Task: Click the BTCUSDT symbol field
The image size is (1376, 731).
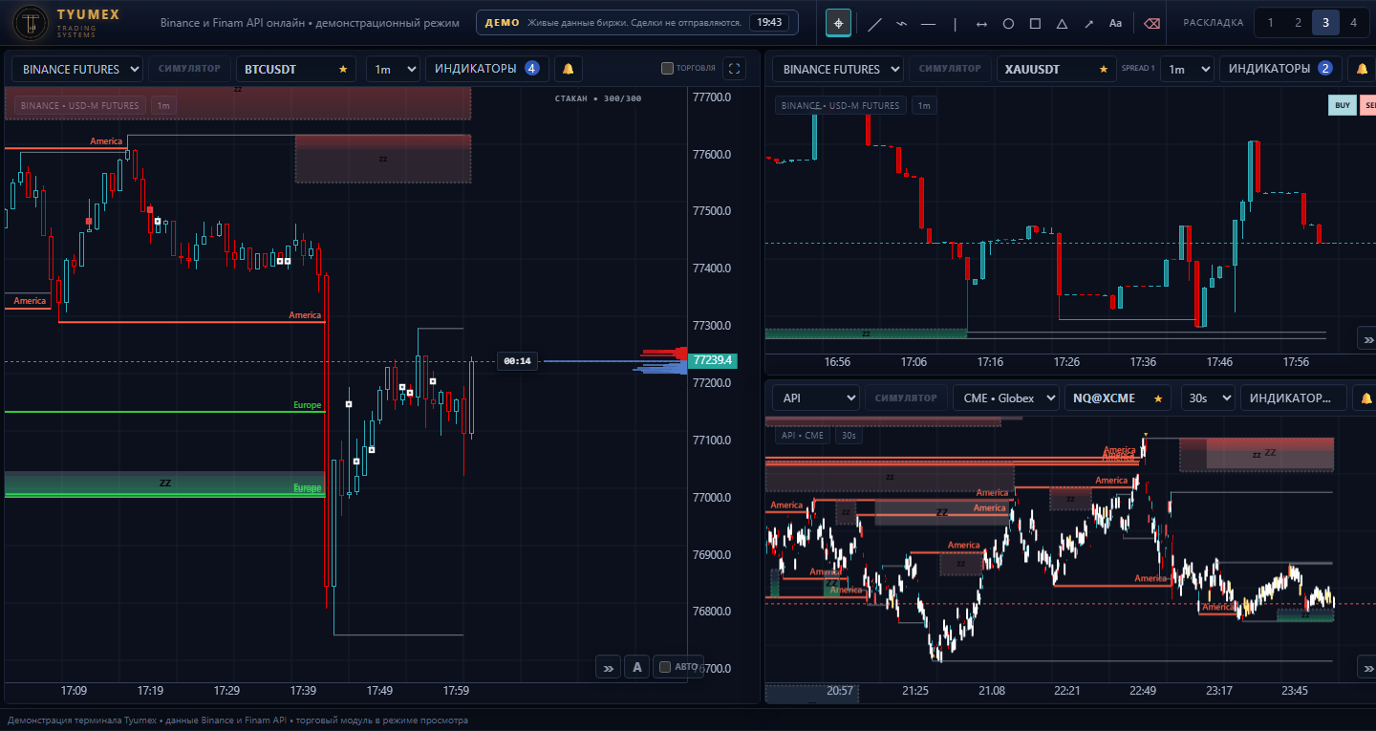Action: pyautogui.click(x=296, y=69)
